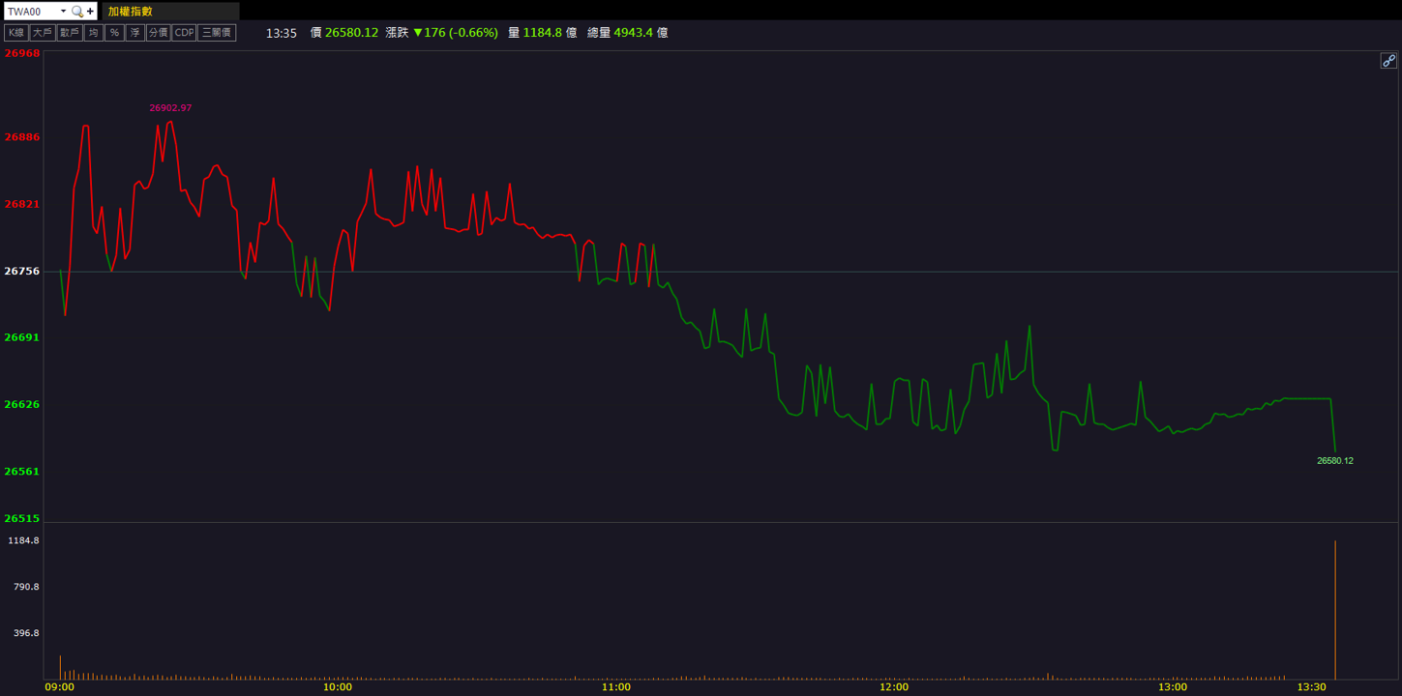Toggle the 浮 button
The height and width of the screenshot is (696, 1402).
[135, 33]
